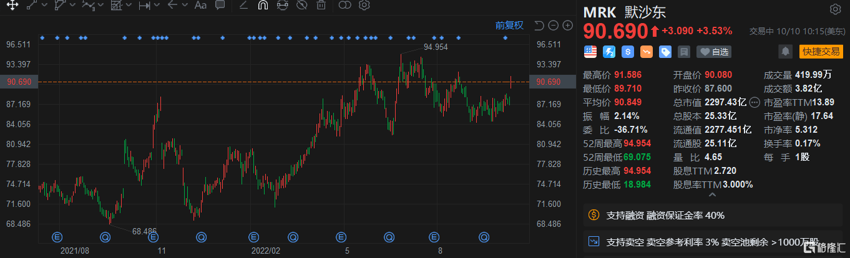
Task: Select the Aa text annotation tool
Action: coord(200,6)
